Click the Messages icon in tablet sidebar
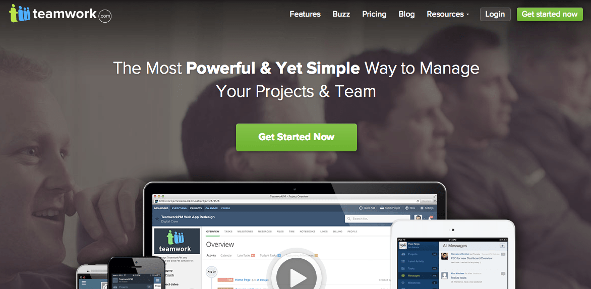The image size is (591, 289). pyautogui.click(x=403, y=276)
